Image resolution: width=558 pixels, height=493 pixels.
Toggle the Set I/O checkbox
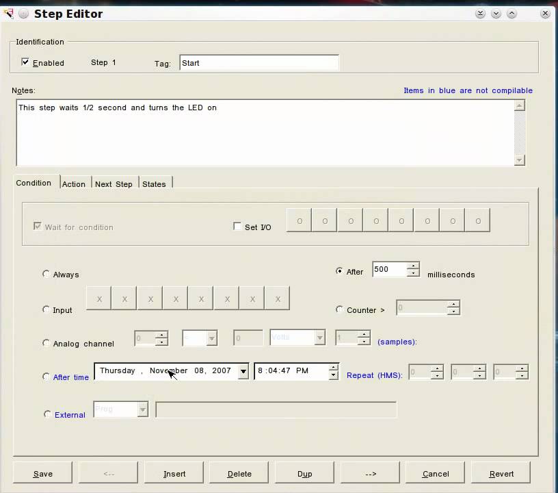[x=237, y=226]
